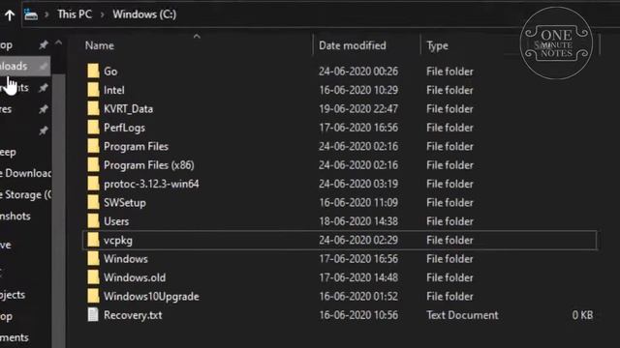This screenshot has height=348, width=620.
Task: Select the Windows10Upgrade folder name
Action: click(x=151, y=297)
